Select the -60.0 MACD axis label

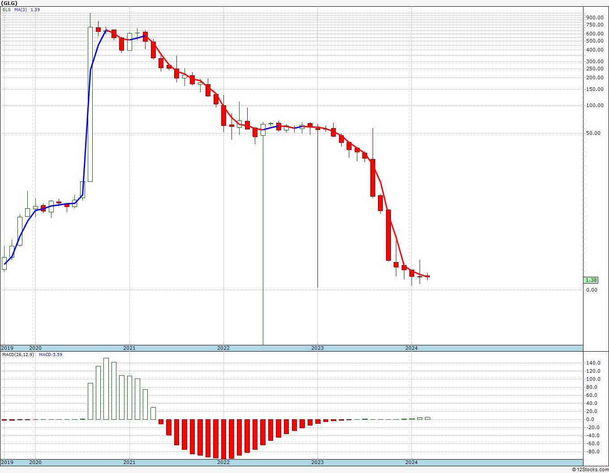coord(594,443)
